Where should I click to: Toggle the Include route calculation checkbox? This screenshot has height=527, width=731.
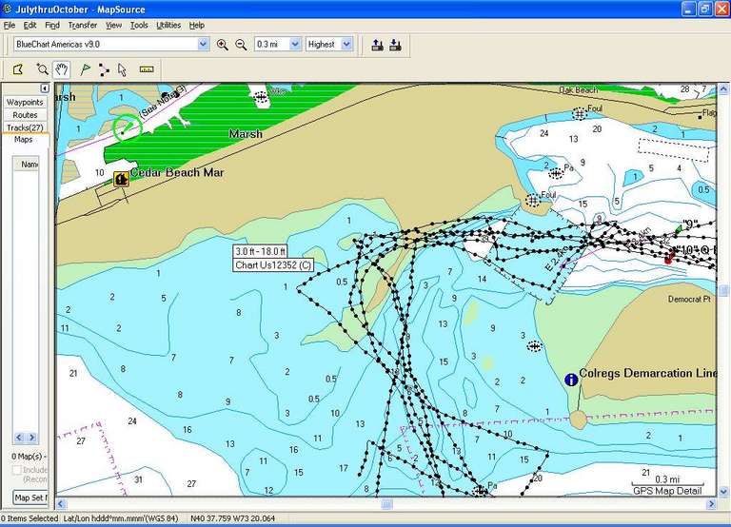point(17,470)
